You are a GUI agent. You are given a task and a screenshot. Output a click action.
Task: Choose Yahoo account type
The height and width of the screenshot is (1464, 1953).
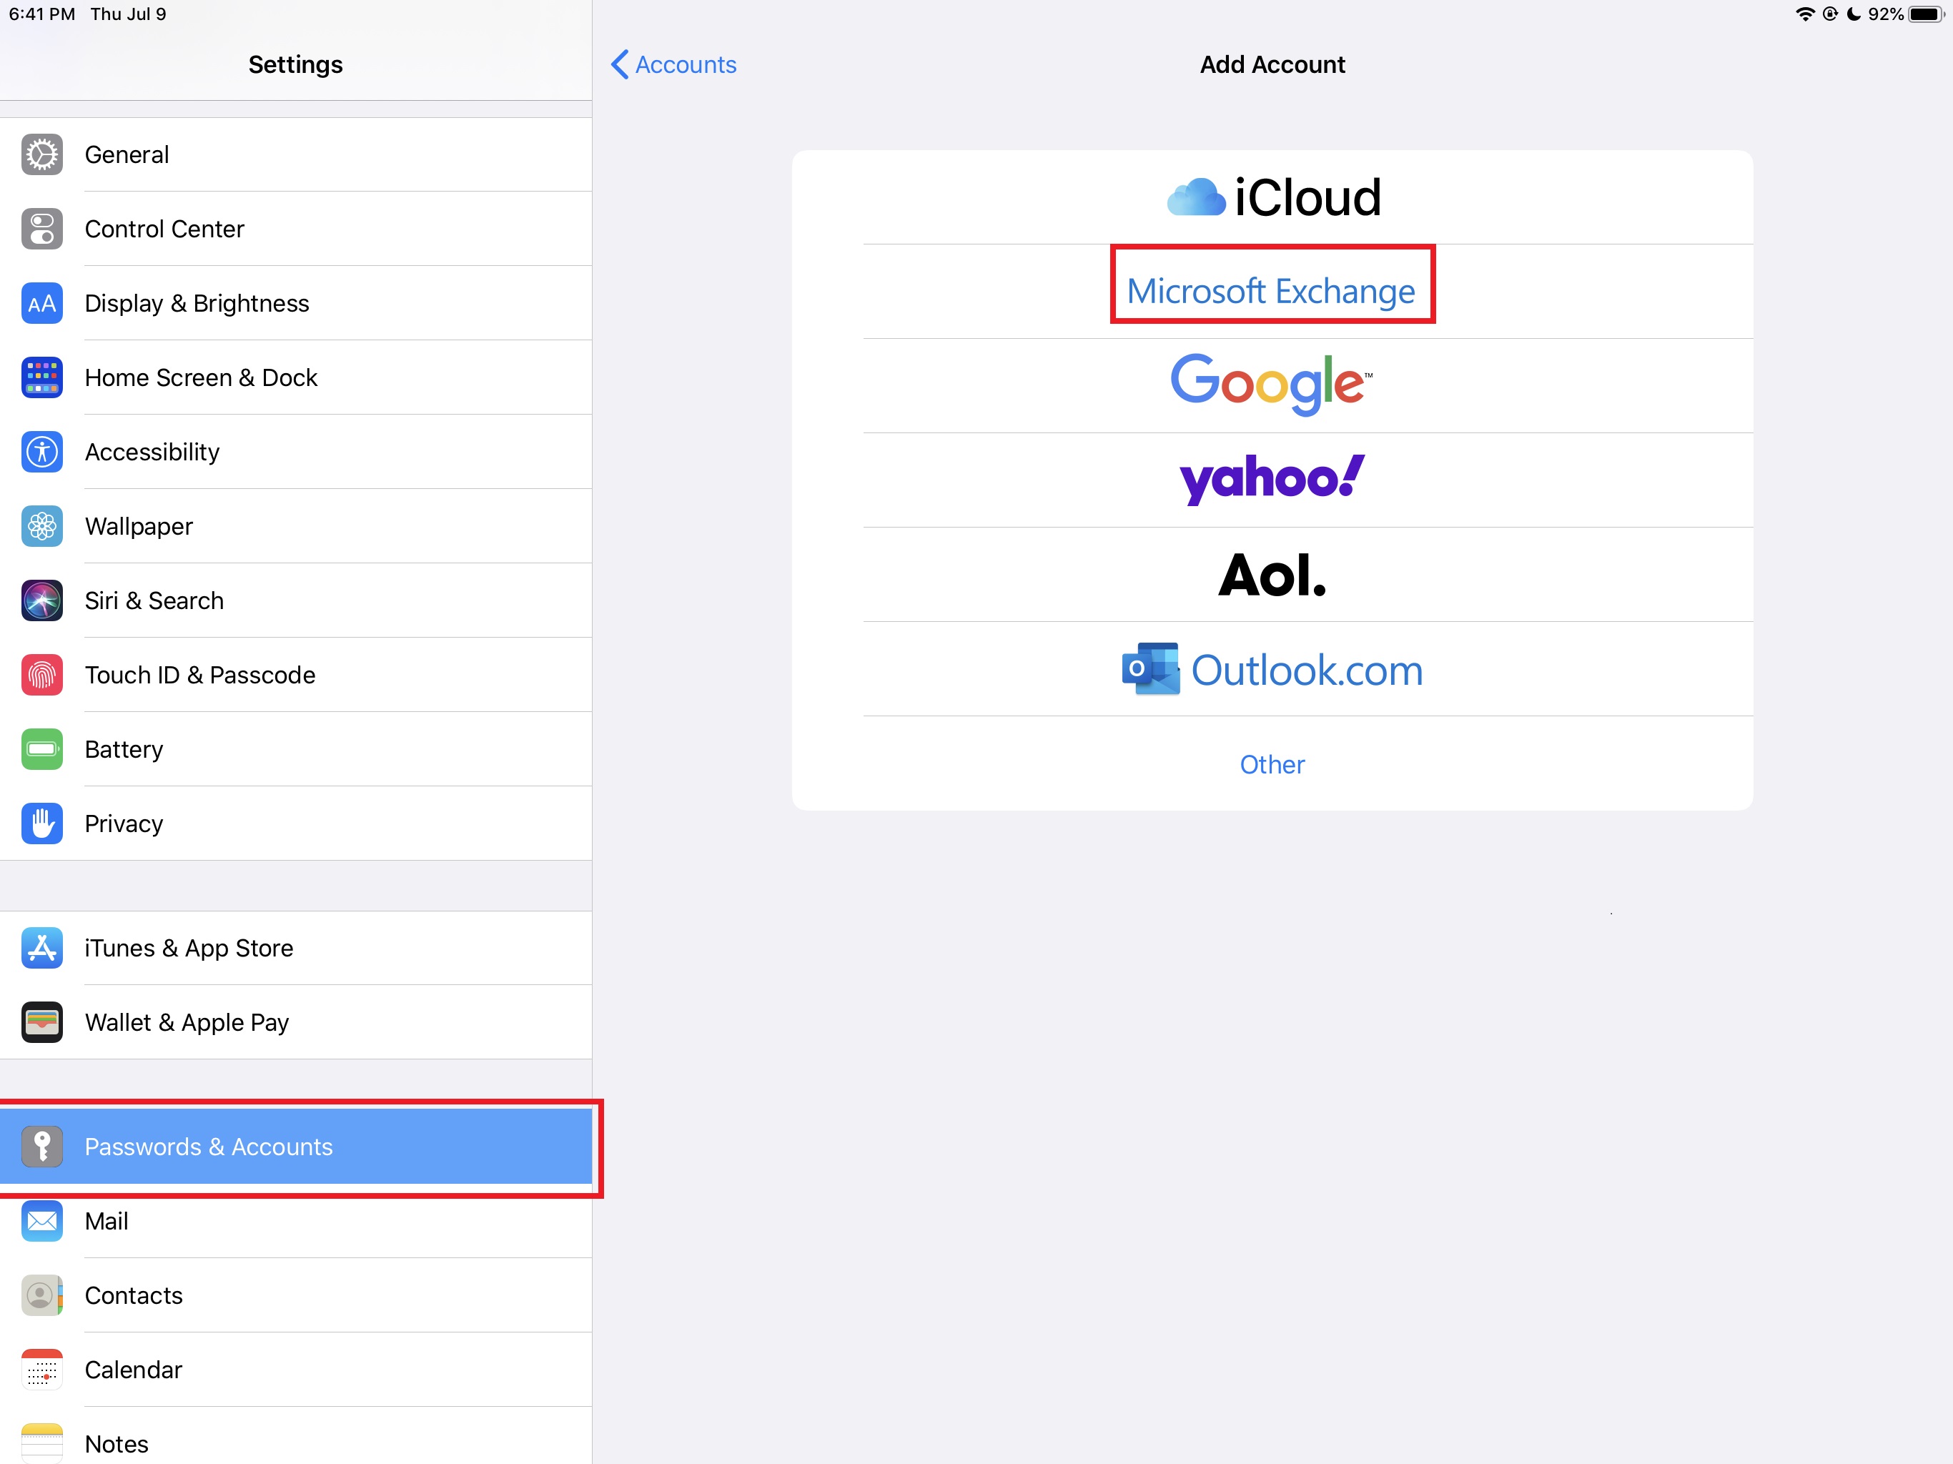[x=1272, y=480]
